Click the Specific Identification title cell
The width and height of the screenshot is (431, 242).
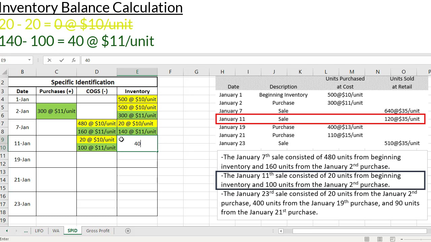83,82
